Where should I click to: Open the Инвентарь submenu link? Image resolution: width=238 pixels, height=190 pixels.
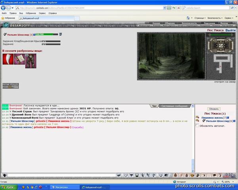(x=145, y=26)
